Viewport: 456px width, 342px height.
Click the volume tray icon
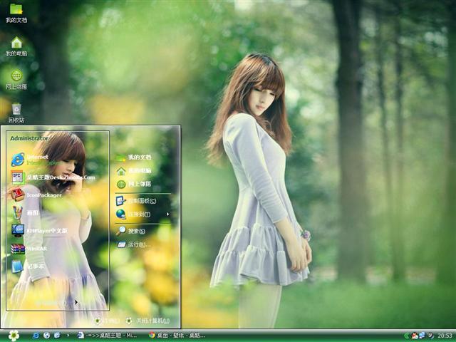pos(431,336)
